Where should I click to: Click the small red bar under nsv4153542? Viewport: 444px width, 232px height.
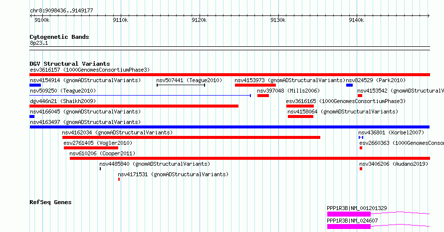pyautogui.click(x=360, y=96)
